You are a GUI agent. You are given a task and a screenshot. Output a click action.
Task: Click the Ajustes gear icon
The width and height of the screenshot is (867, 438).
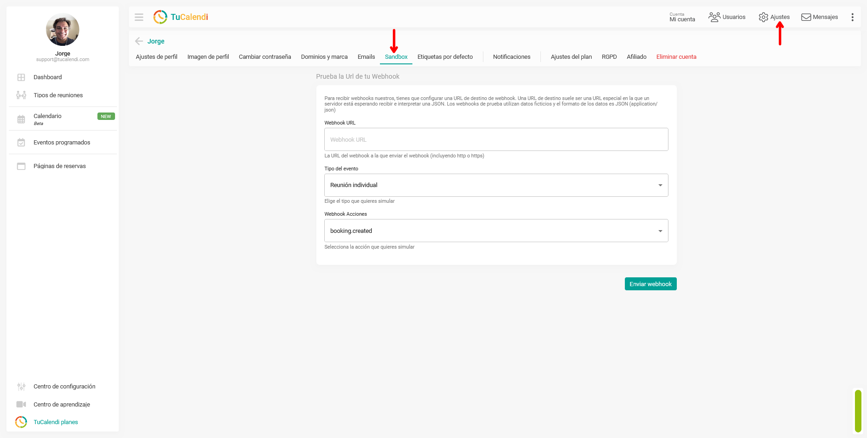[764, 17]
